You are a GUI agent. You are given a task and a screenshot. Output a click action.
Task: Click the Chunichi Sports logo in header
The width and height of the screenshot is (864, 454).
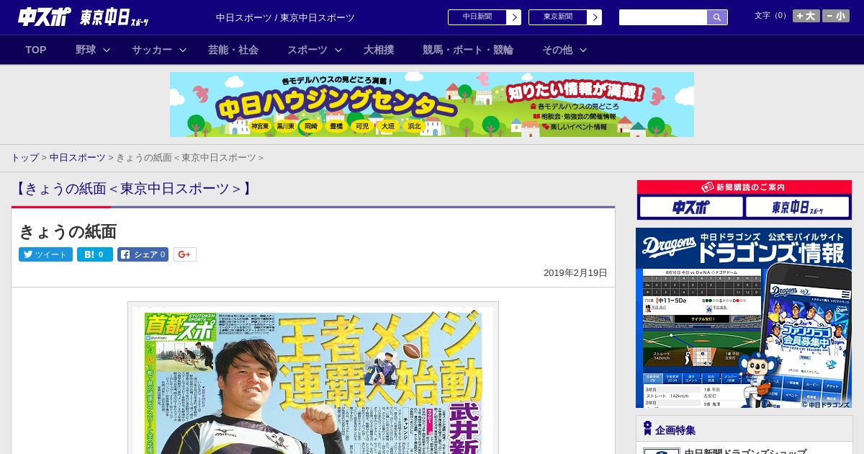click(45, 17)
